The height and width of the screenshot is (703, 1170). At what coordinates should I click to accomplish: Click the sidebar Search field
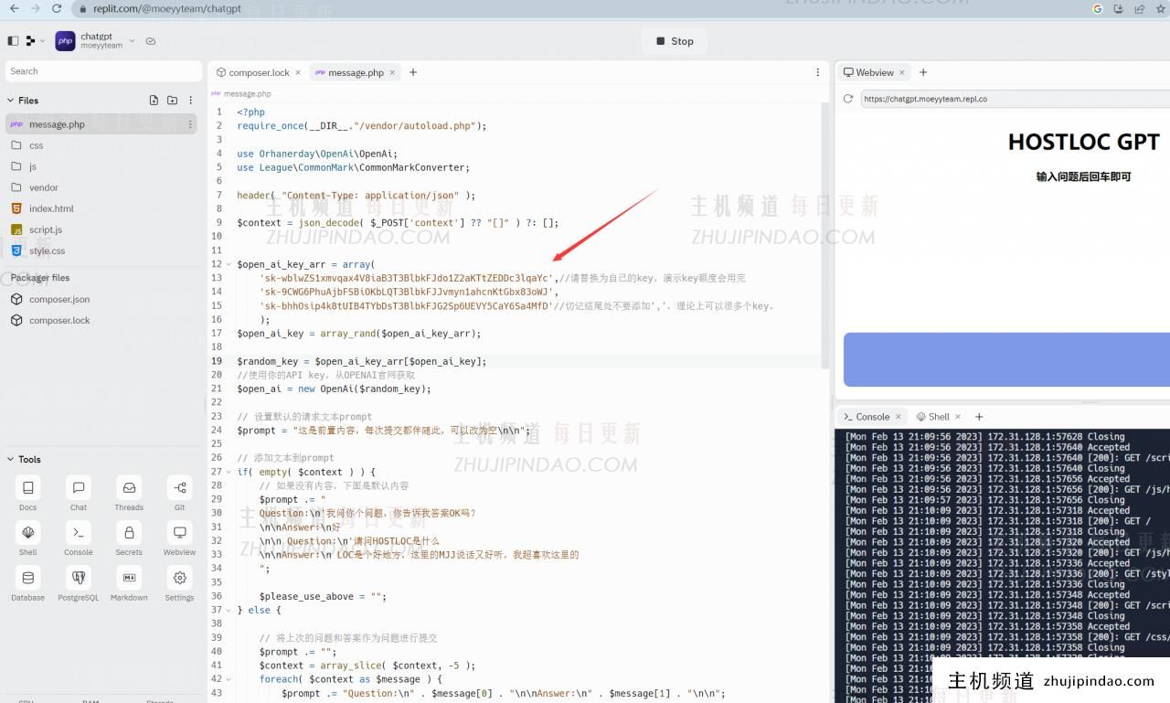click(103, 71)
